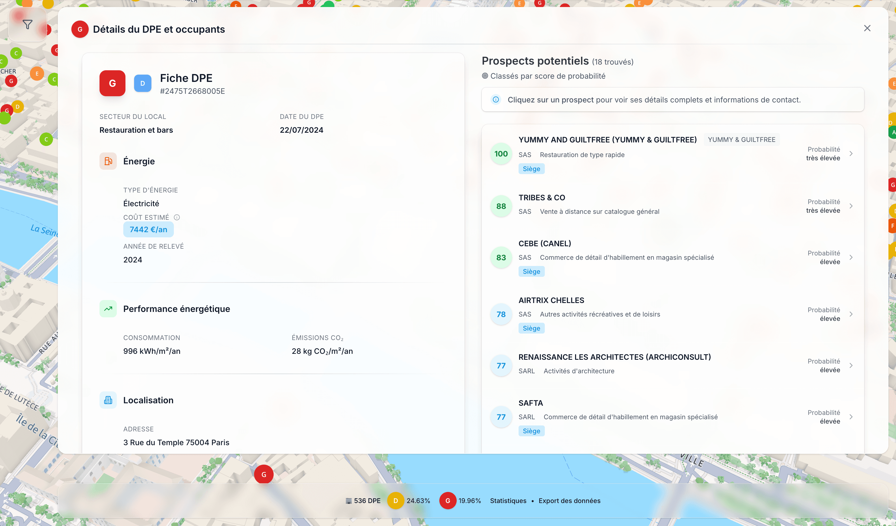This screenshot has width=896, height=526.
Task: Click the 88 score circle for Tribes & Co
Action: [501, 206]
